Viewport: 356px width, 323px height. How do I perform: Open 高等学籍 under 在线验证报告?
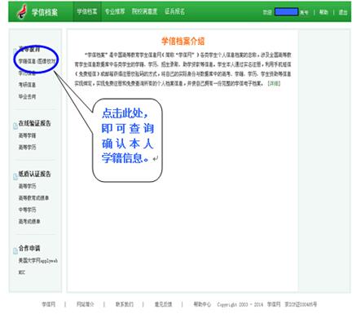pyautogui.click(x=27, y=135)
